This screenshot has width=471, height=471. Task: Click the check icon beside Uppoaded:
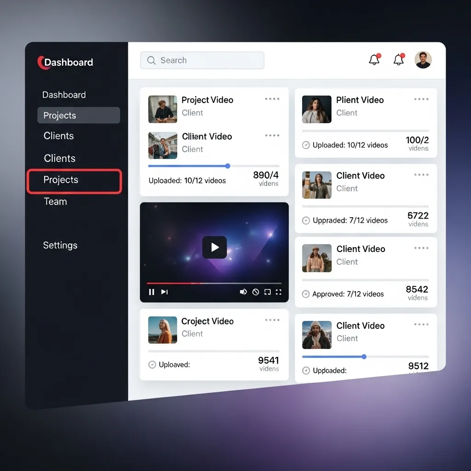(x=306, y=371)
